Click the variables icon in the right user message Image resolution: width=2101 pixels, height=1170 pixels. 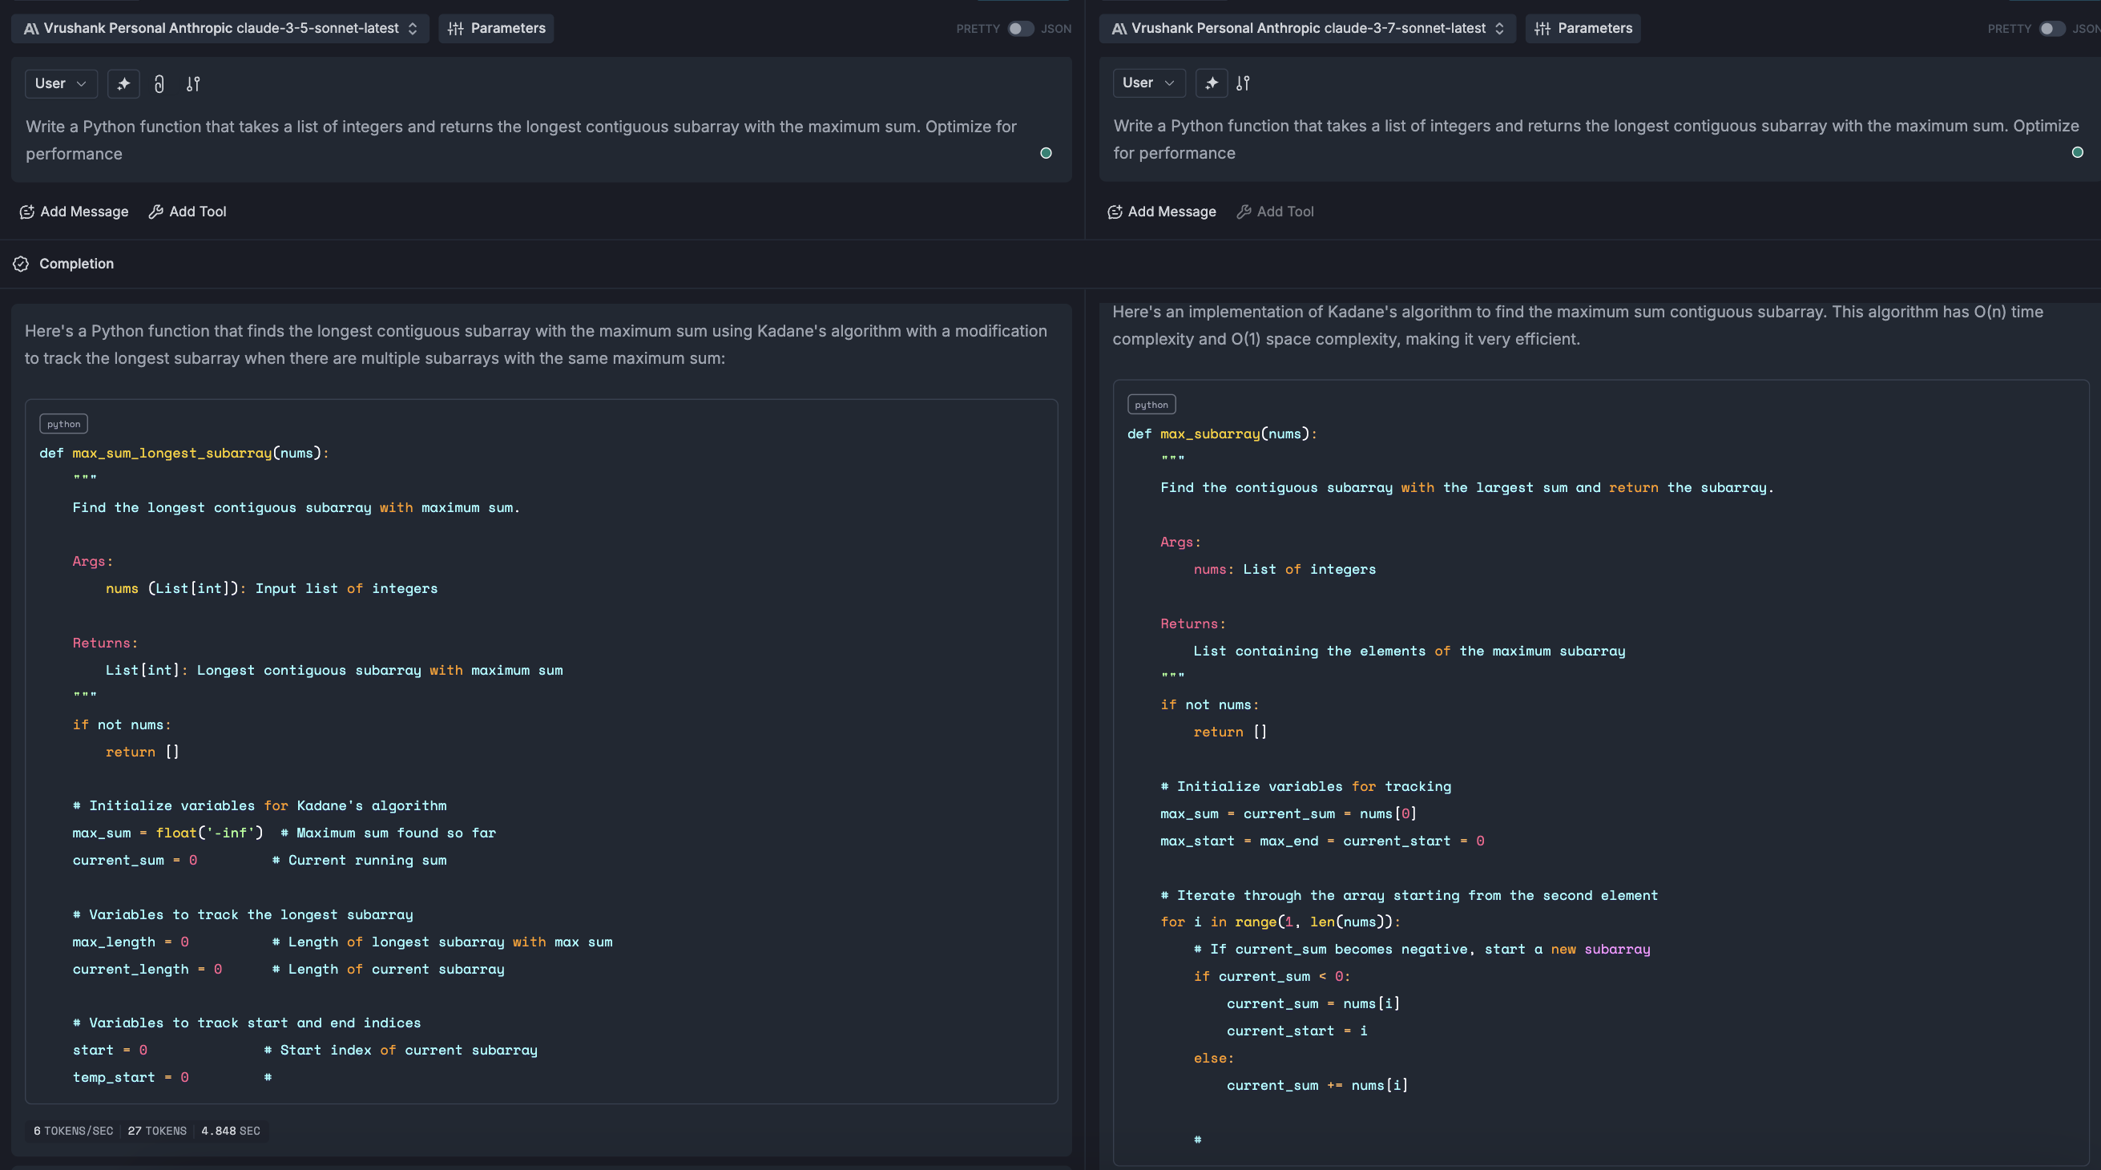[1244, 83]
